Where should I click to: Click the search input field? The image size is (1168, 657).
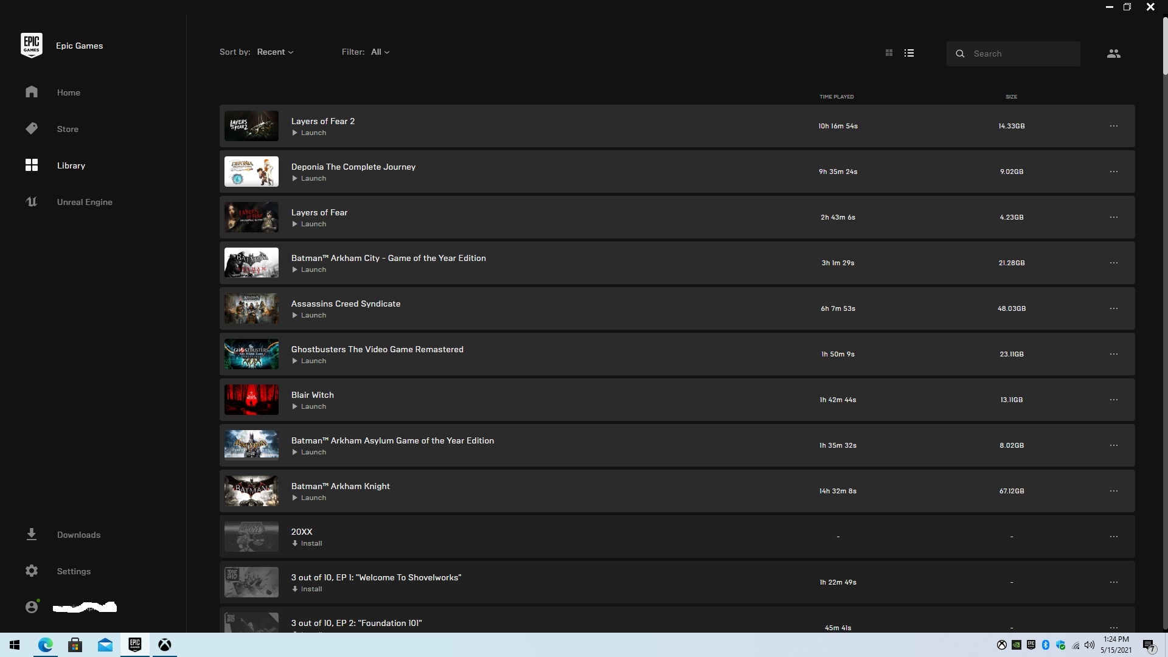[1023, 54]
